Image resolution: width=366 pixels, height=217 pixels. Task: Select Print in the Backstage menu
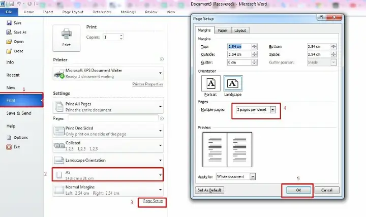(21, 100)
